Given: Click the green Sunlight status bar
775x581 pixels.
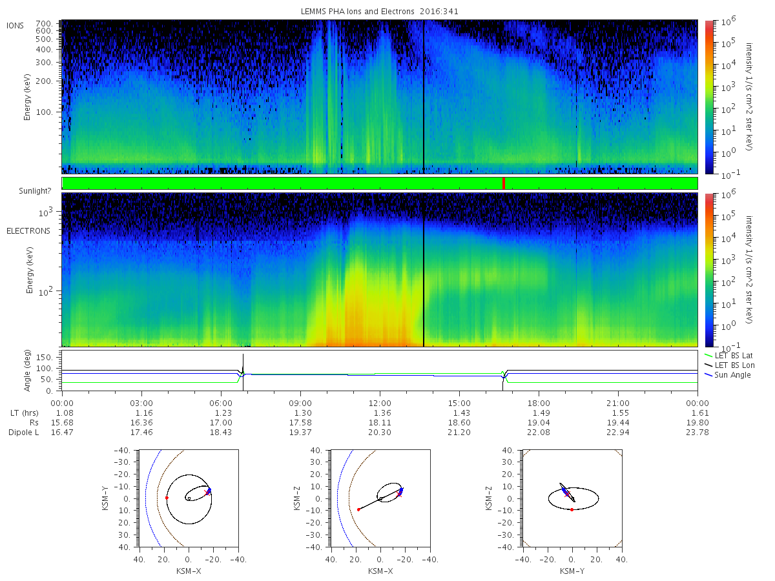Looking at the screenshot, I should (380, 183).
